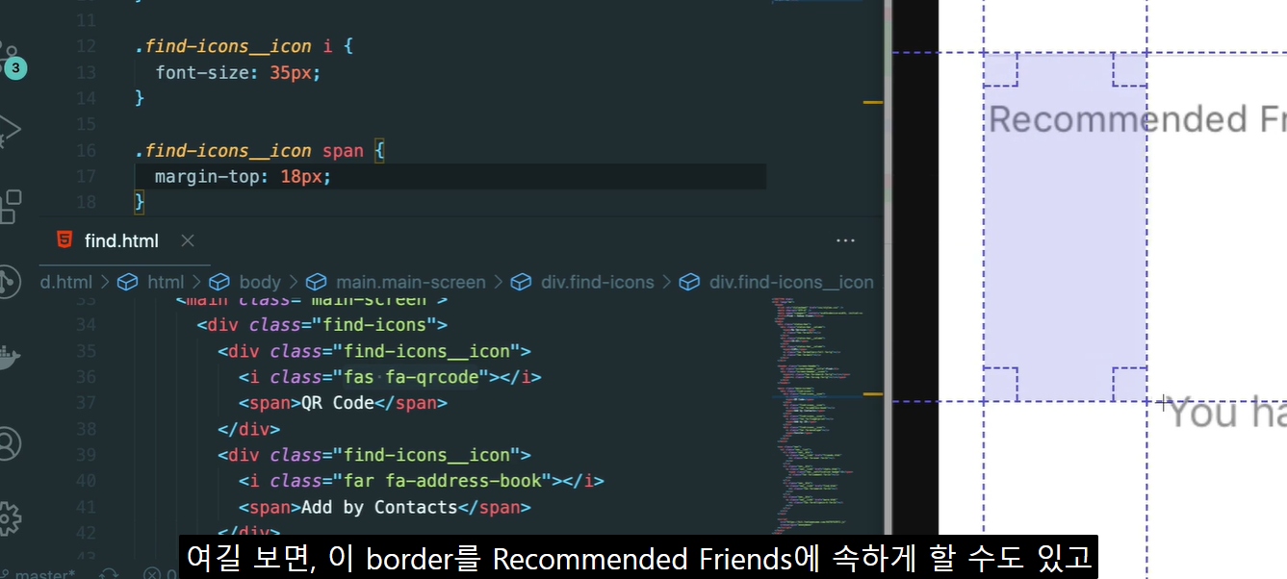Click the '<span>Add by Contacts</span>' line
Viewport: 1287px width, 579px height.
point(385,507)
